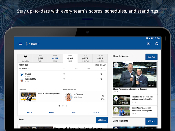Select the Thu 5 @ PIT game tab
Image resolution: width=175 pixels, height=131 pixels.
point(40,58)
